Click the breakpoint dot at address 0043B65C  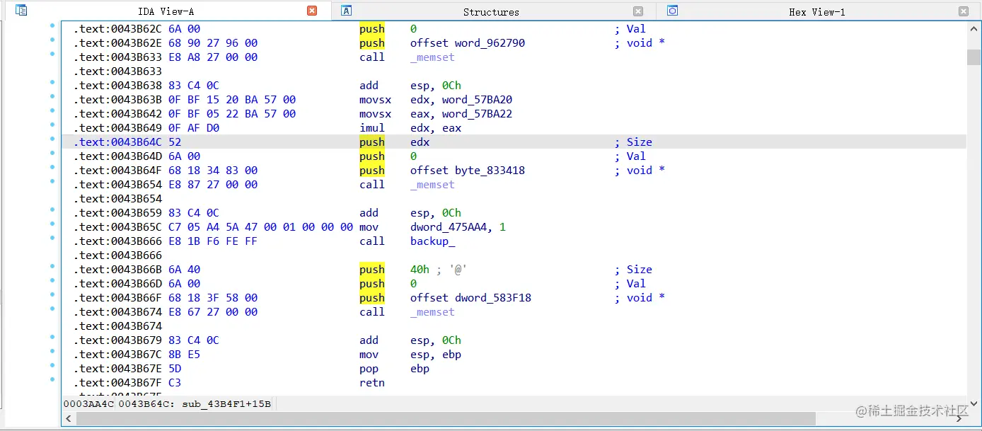(52, 224)
